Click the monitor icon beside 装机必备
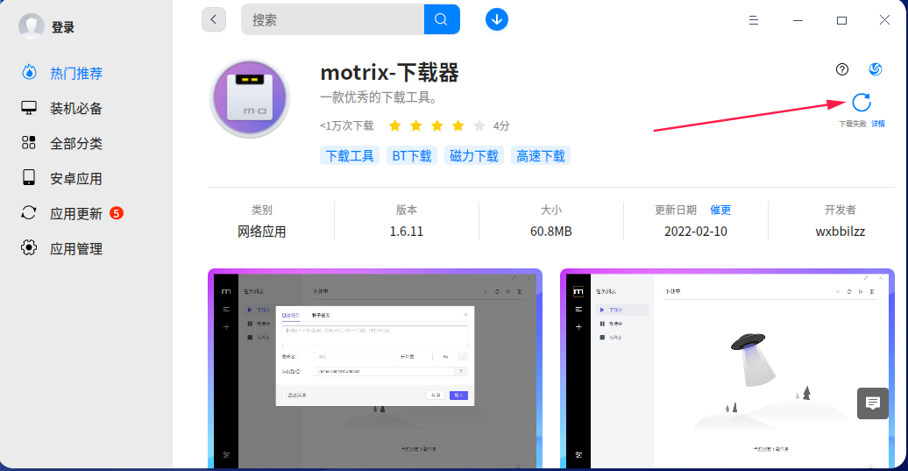The image size is (908, 471). click(29, 108)
